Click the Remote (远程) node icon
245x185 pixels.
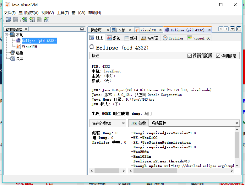(12, 53)
